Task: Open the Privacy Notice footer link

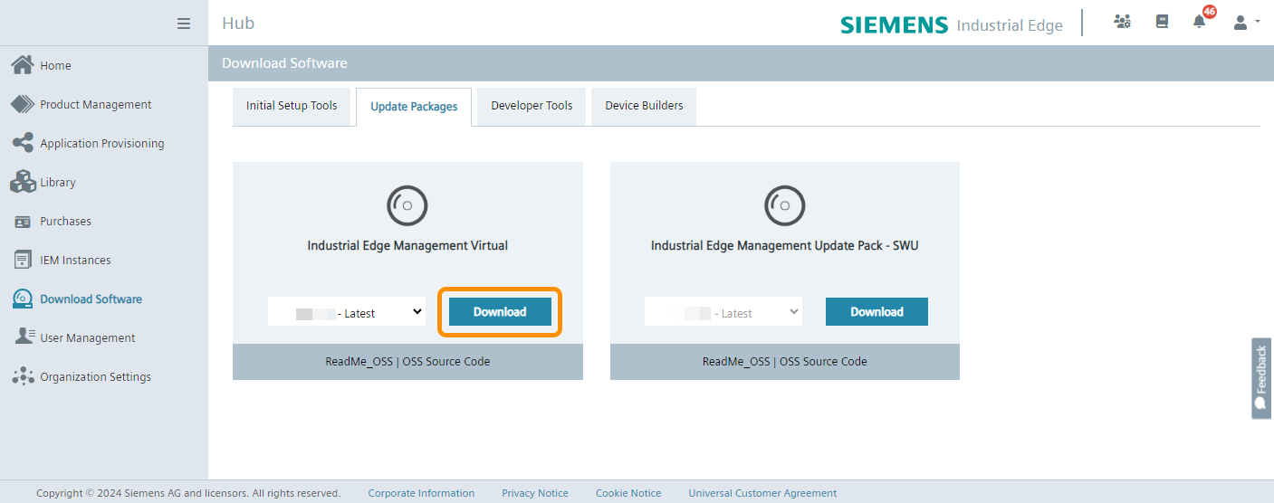Action: [x=535, y=493]
